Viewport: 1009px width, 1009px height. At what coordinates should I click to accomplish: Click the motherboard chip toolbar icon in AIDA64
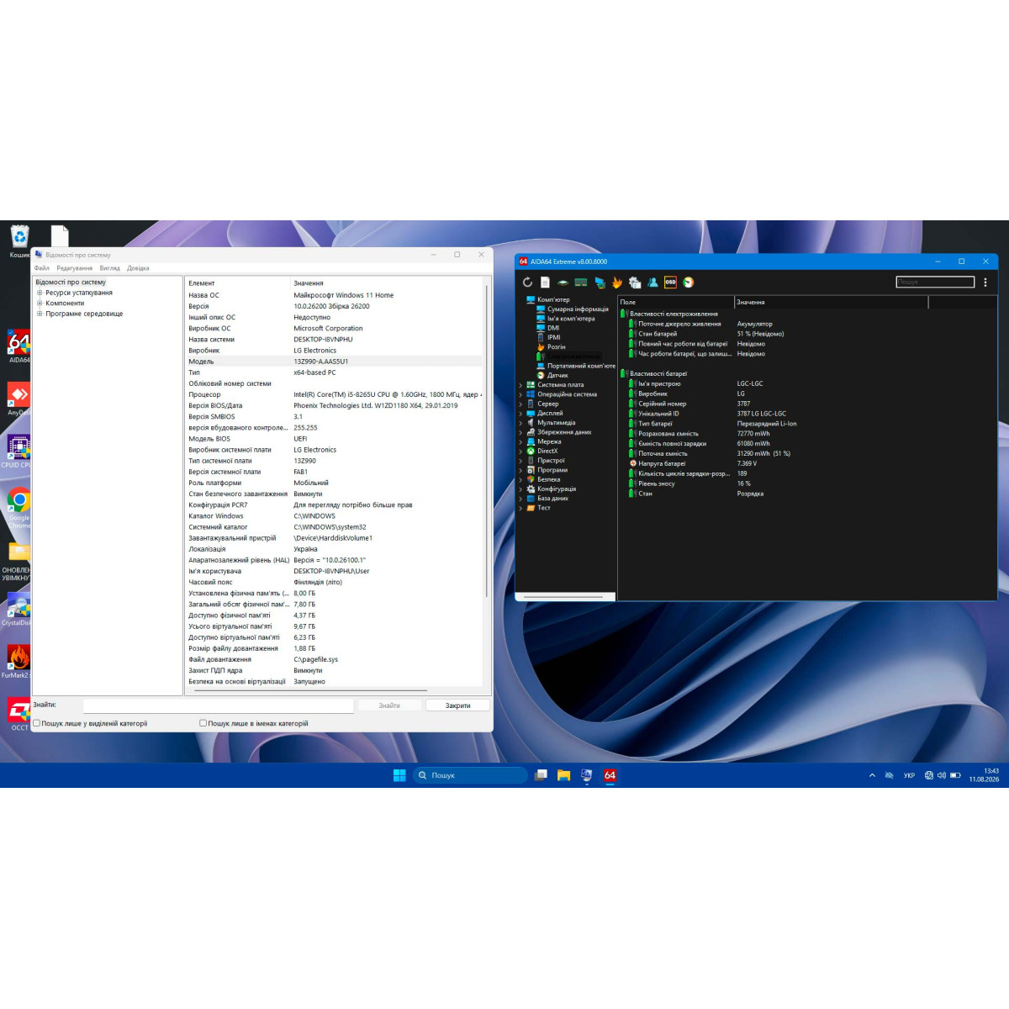coord(563,283)
